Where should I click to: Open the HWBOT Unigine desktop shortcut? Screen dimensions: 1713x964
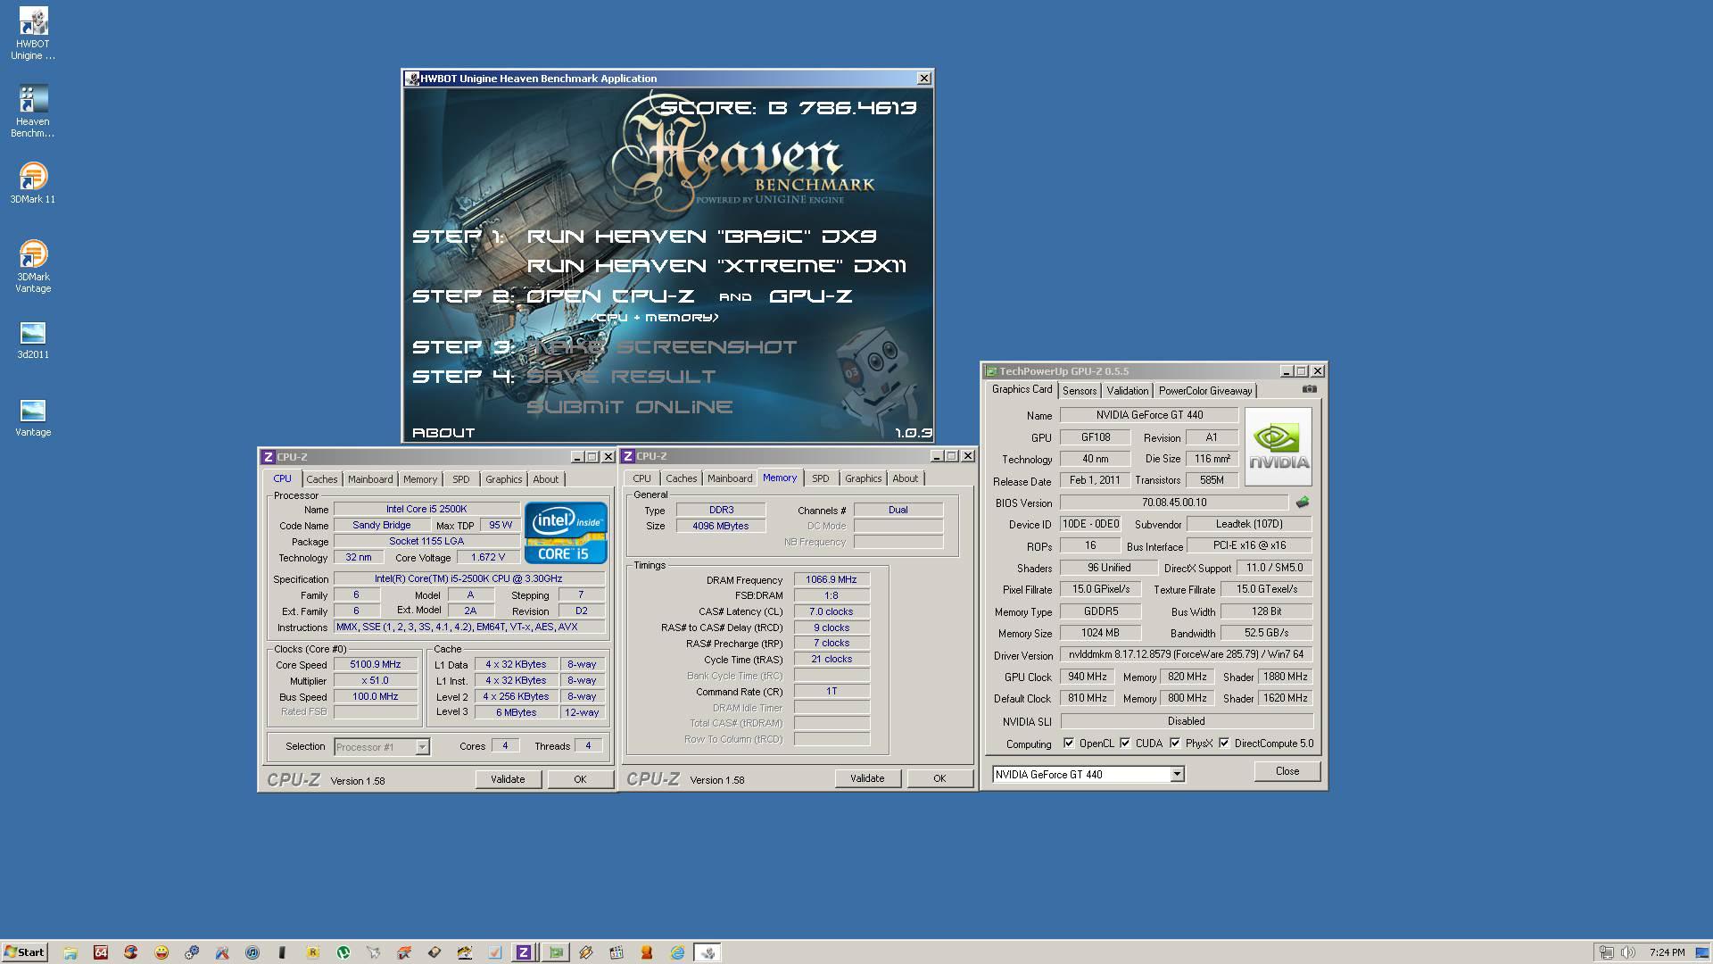pyautogui.click(x=33, y=34)
